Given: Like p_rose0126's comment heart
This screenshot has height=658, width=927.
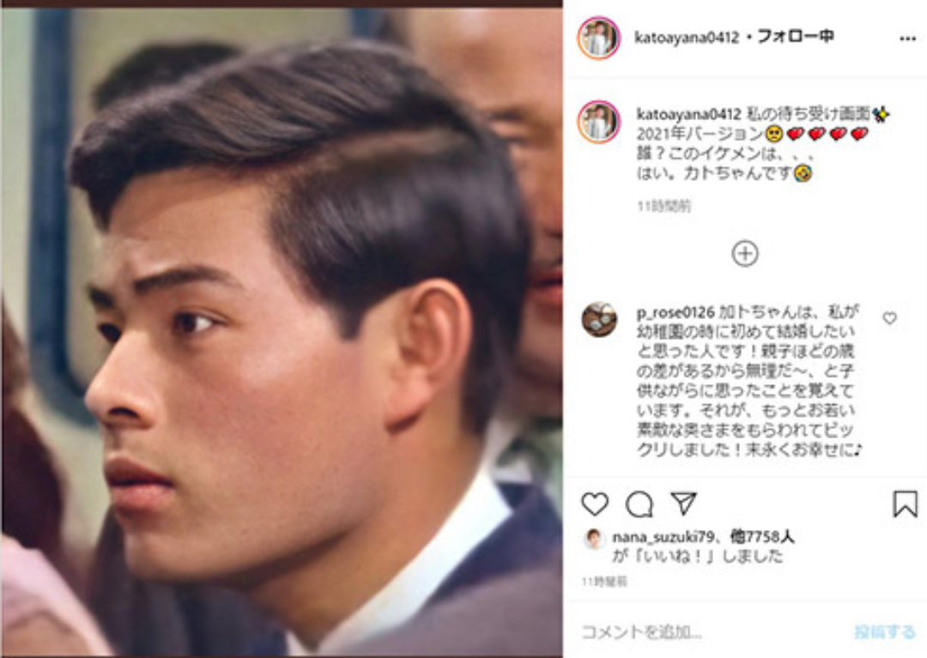Looking at the screenshot, I should pyautogui.click(x=890, y=318).
